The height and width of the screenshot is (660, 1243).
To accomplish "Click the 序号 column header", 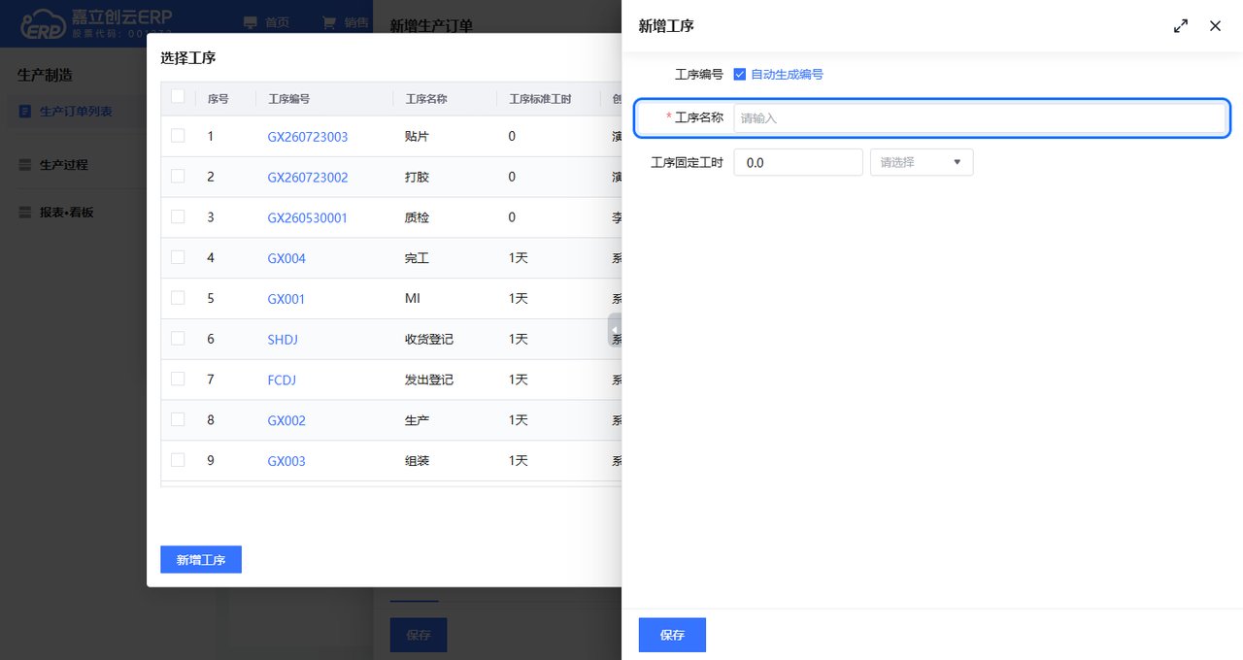I will click(218, 99).
